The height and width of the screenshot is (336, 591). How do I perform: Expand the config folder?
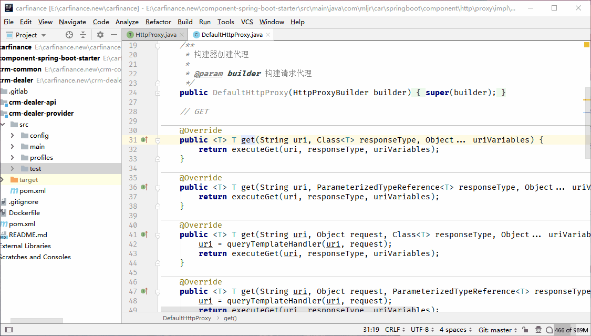click(x=13, y=136)
